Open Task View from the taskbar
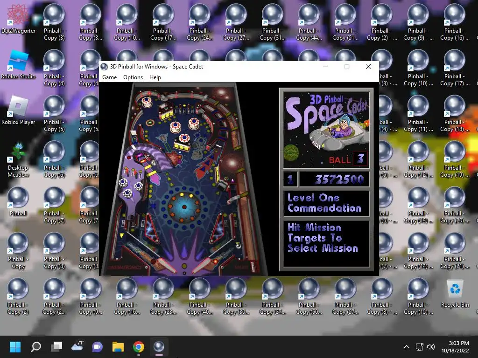This screenshot has width=478, height=358. 56,347
